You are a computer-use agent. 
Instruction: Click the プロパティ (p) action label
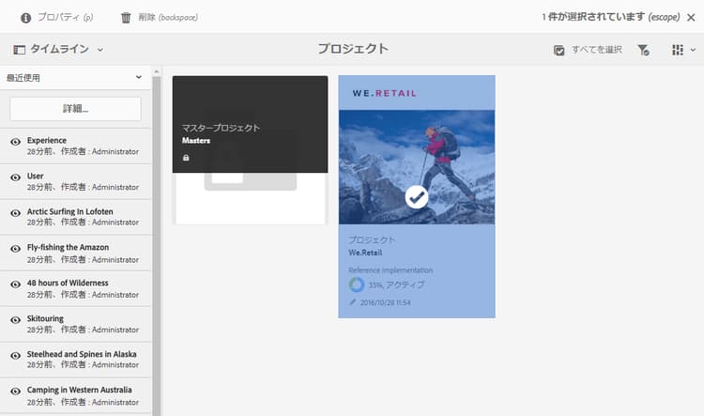(x=65, y=17)
